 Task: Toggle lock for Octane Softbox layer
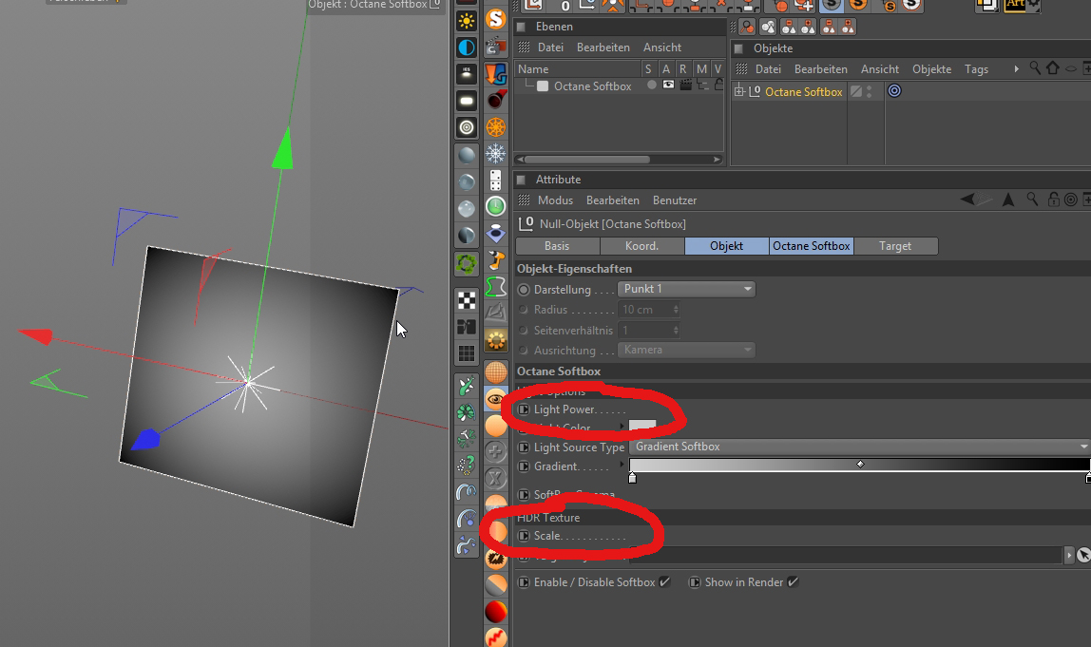click(718, 85)
